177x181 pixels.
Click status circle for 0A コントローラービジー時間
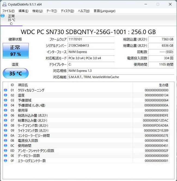pos(5,135)
